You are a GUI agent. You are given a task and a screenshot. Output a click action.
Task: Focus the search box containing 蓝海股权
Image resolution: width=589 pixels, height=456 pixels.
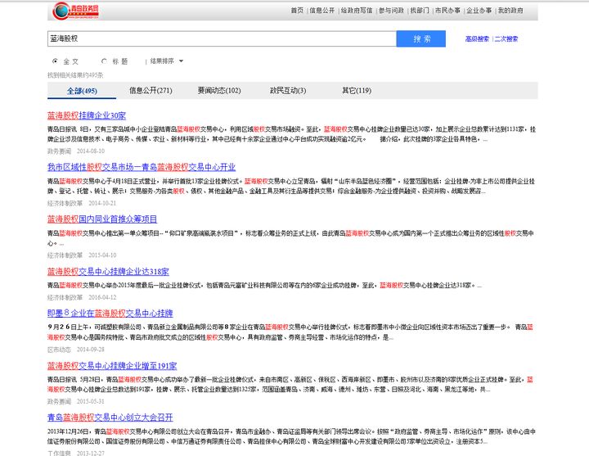[222, 38]
